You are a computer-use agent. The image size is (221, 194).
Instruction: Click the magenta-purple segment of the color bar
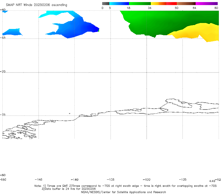(207, 4)
